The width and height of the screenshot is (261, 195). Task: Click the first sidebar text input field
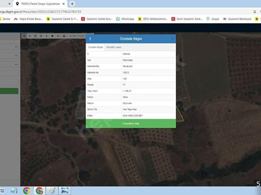tap(9, 73)
